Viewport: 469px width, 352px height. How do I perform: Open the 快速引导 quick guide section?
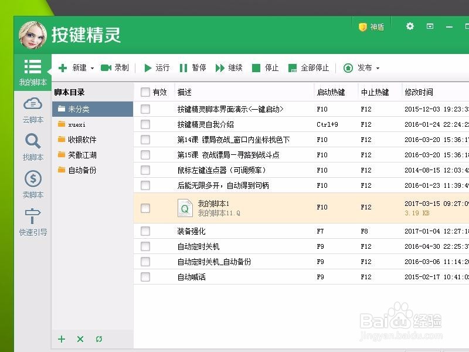coord(33,222)
